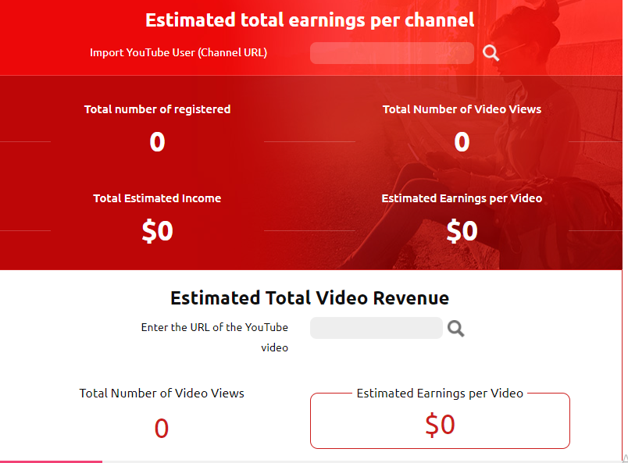Click the red video views value 0 at bottom
The image size is (628, 463).
click(x=162, y=428)
